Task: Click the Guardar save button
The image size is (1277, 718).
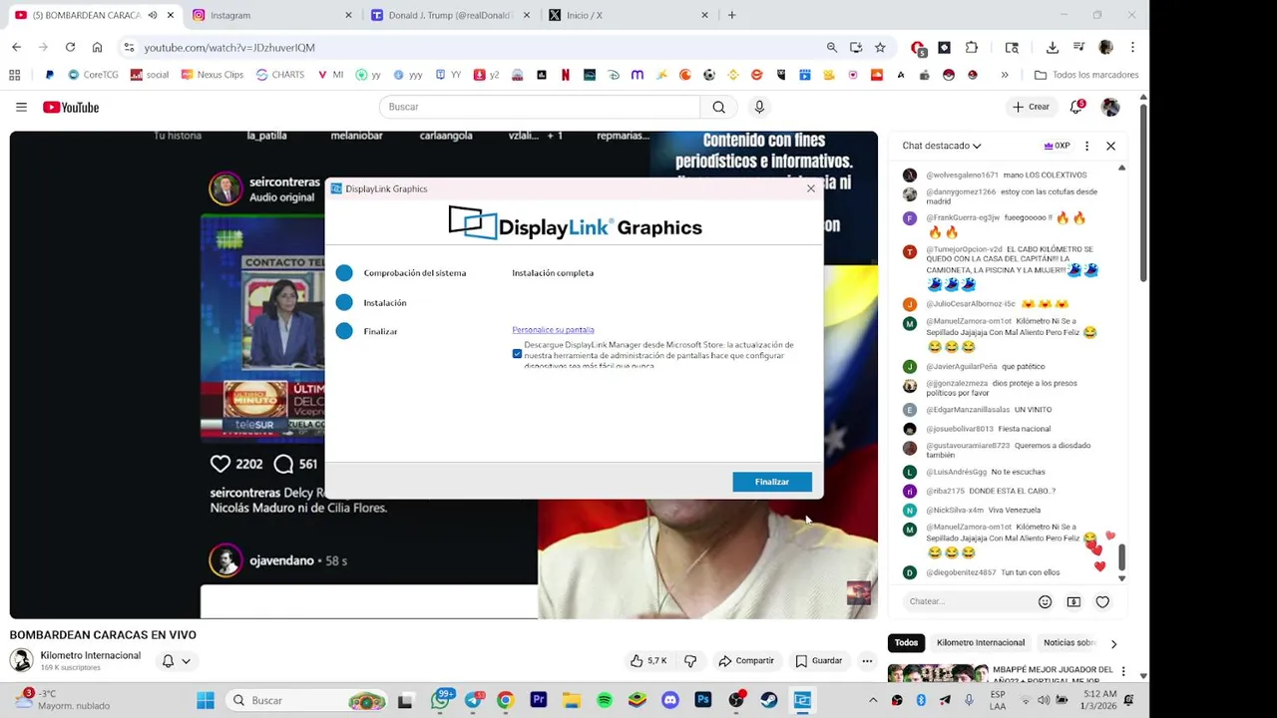Action: [819, 660]
